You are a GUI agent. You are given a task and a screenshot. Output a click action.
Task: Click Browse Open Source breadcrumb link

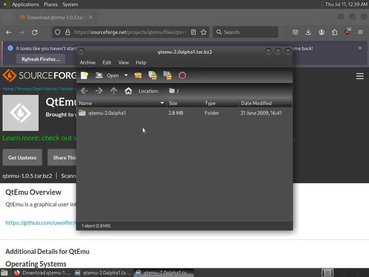tap(37, 89)
